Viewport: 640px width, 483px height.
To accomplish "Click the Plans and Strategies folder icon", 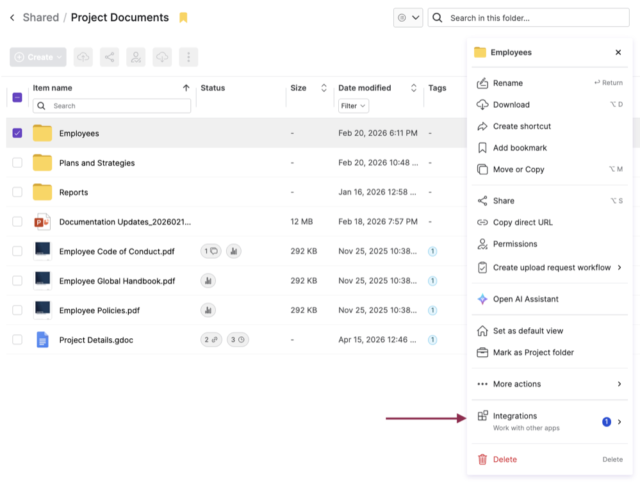I will click(42, 163).
